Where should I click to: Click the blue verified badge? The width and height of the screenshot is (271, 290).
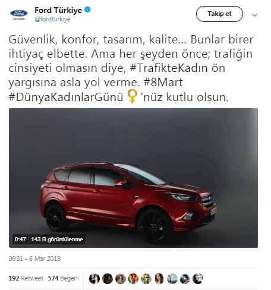[x=87, y=10]
